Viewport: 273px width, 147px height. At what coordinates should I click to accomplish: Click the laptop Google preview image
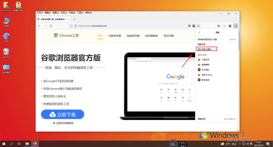(x=158, y=86)
